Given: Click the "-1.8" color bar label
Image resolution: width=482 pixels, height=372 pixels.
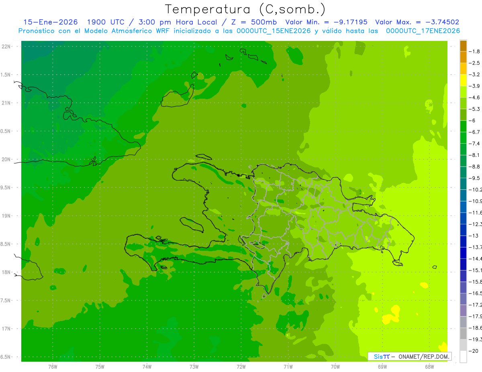Looking at the screenshot, I should [x=474, y=51].
